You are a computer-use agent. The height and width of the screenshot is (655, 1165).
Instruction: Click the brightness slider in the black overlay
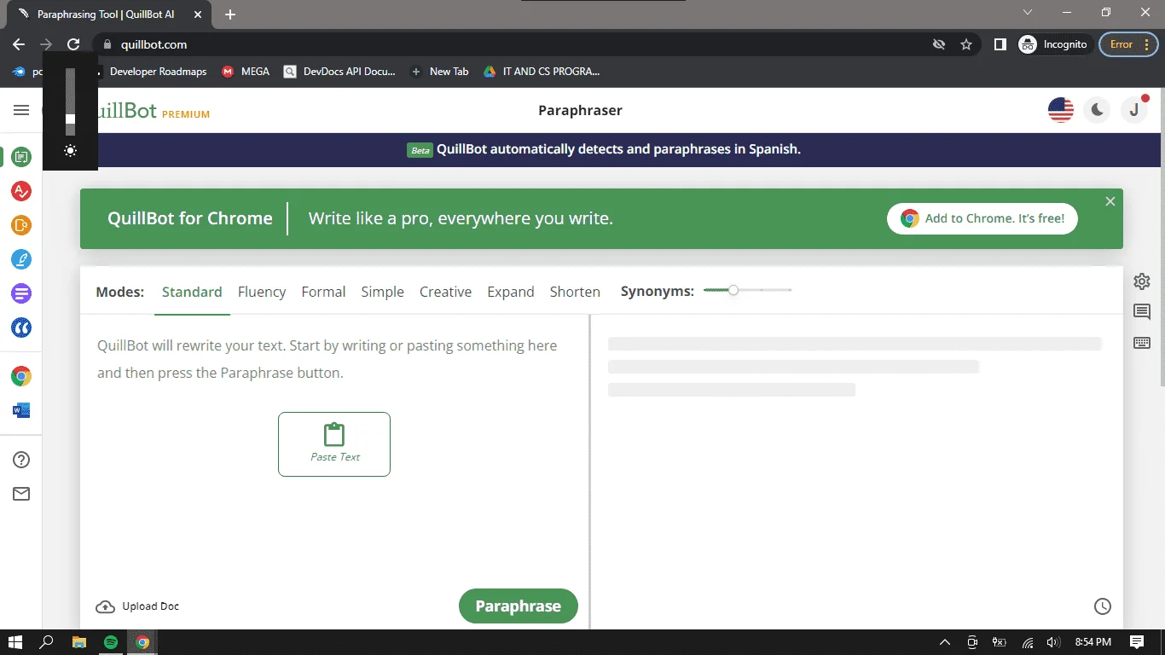tap(71, 102)
